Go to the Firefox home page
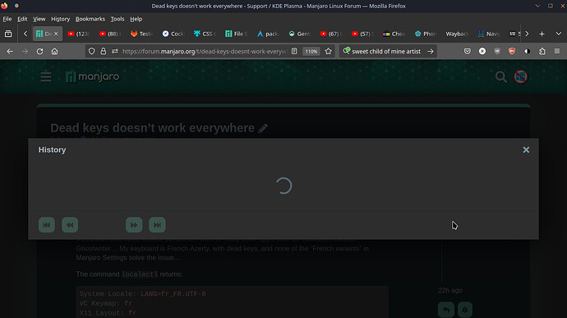Image resolution: width=567 pixels, height=318 pixels. coord(54,52)
